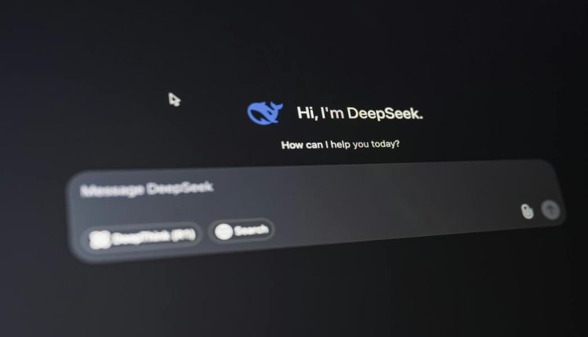Image resolution: width=588 pixels, height=337 pixels.
Task: Click the "Hi, I'm DeepSeek." heading
Action: (x=360, y=114)
